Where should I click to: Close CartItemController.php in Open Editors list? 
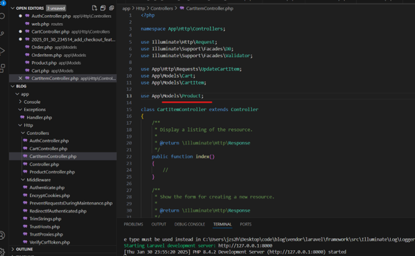[x=21, y=79]
